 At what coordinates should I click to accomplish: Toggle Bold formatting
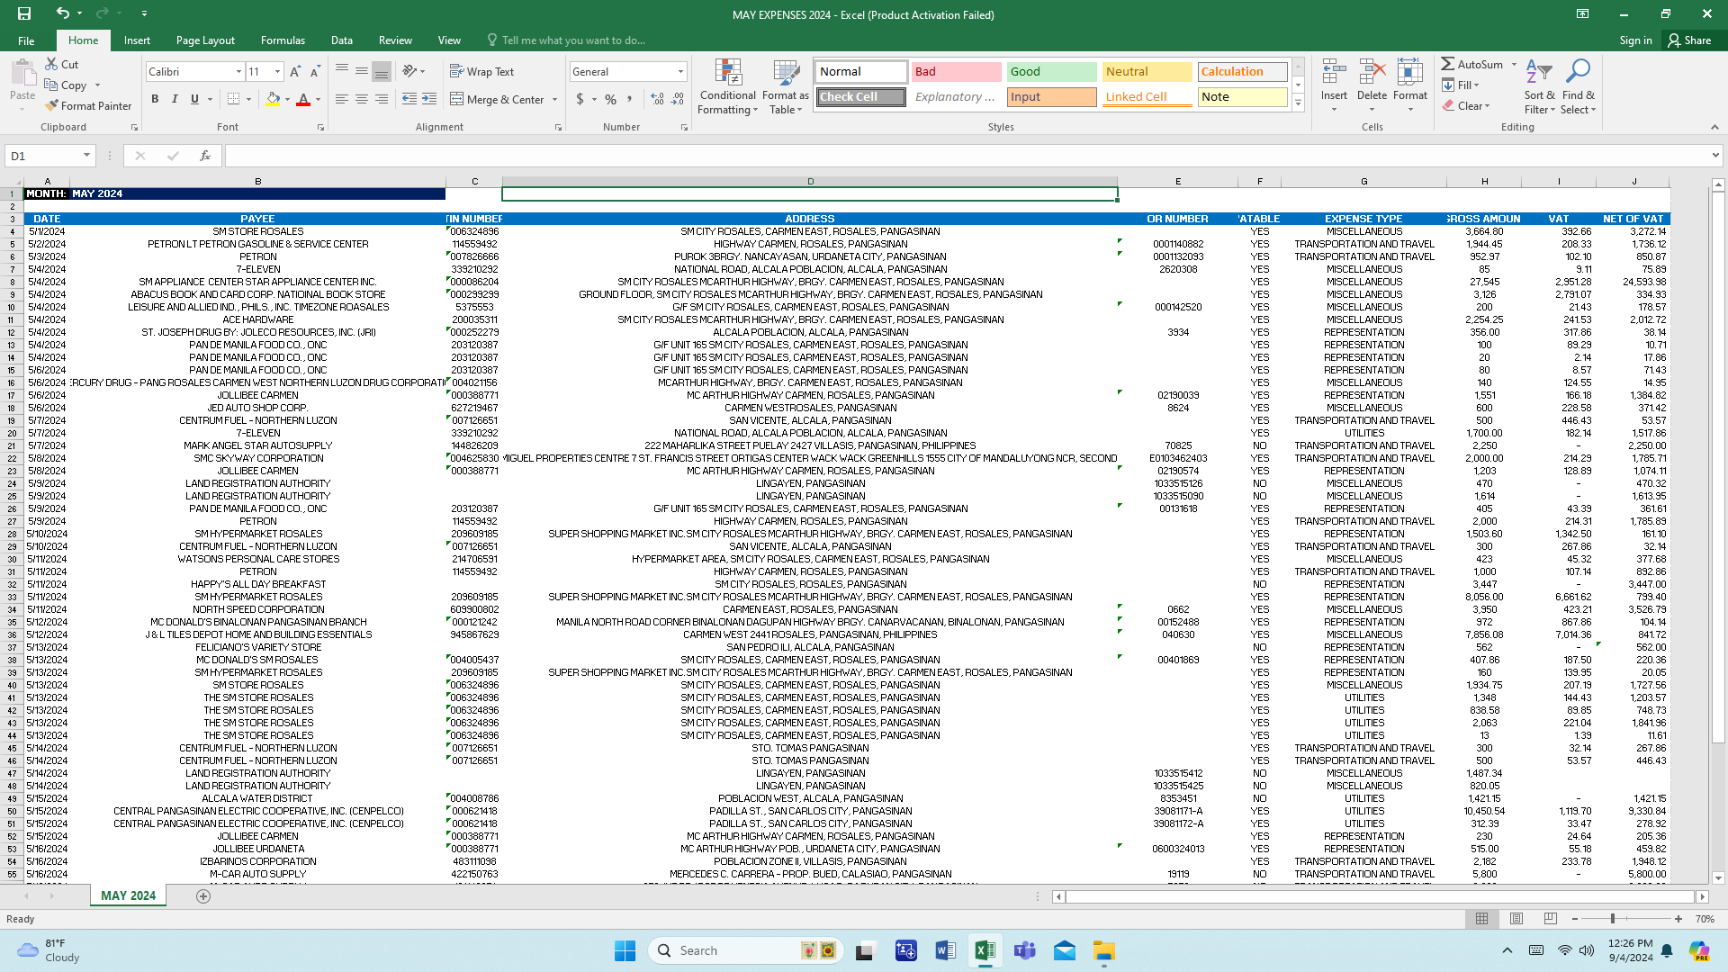(x=155, y=99)
